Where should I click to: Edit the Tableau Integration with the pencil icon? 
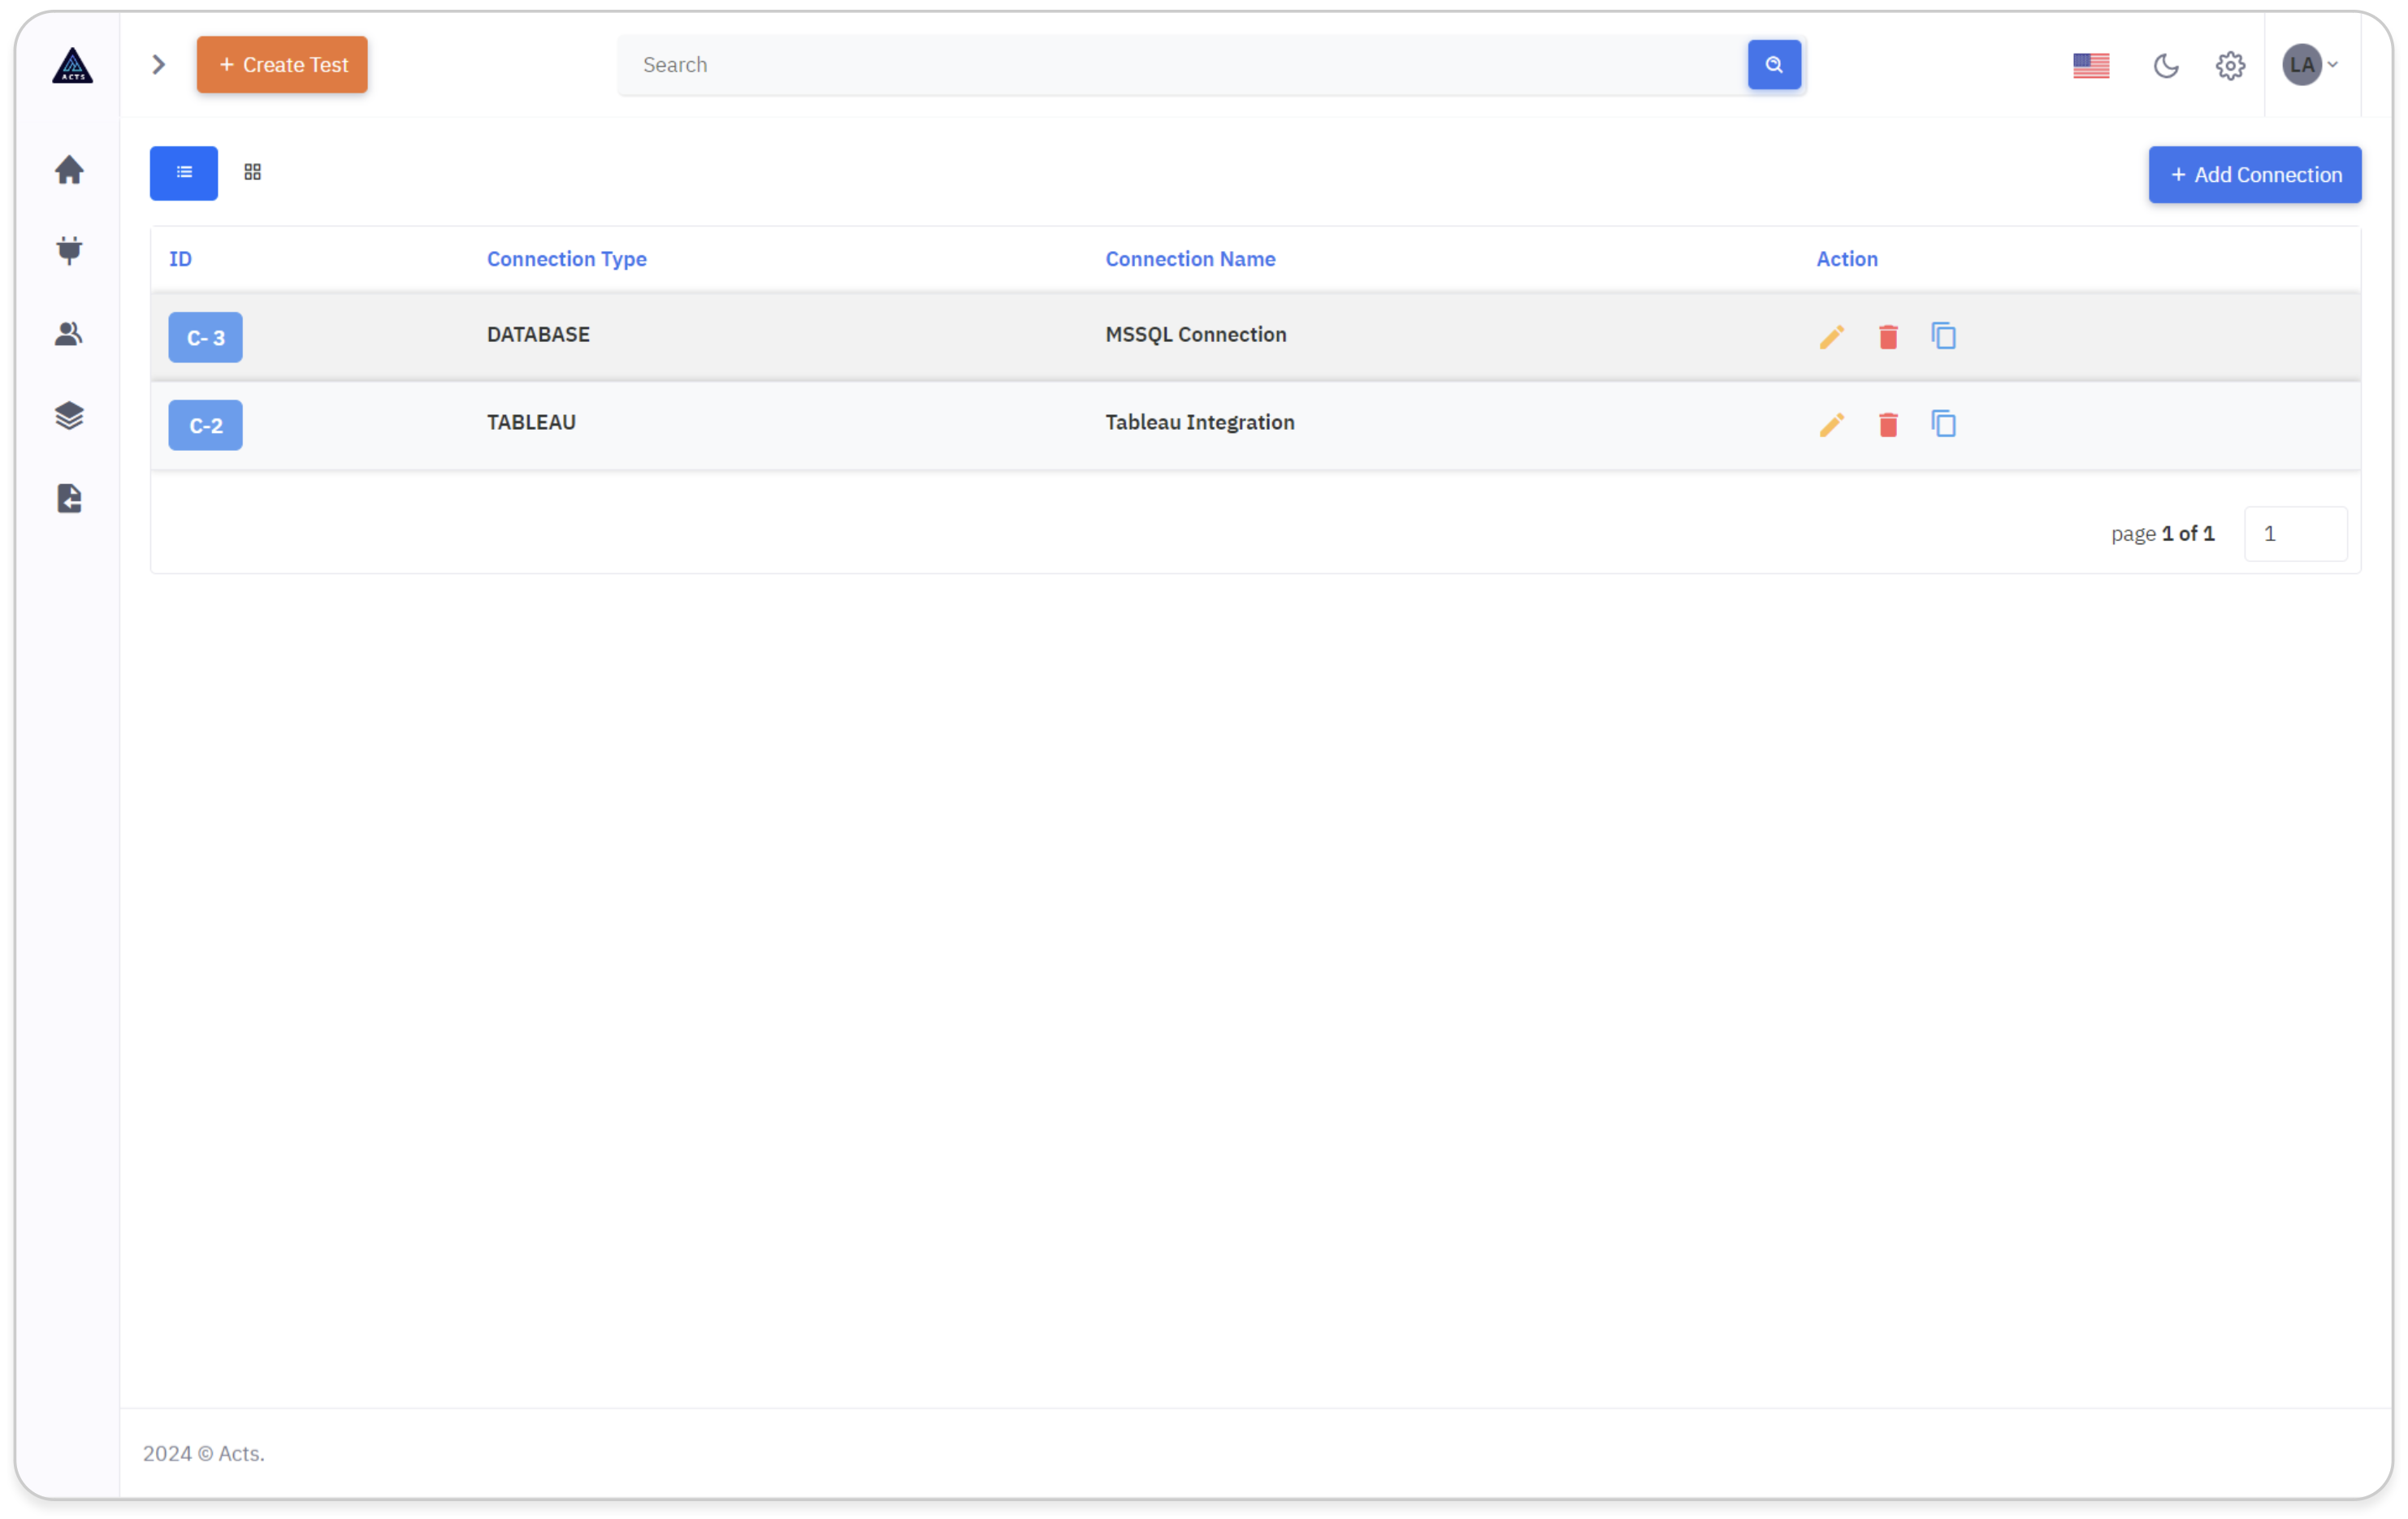click(1831, 425)
